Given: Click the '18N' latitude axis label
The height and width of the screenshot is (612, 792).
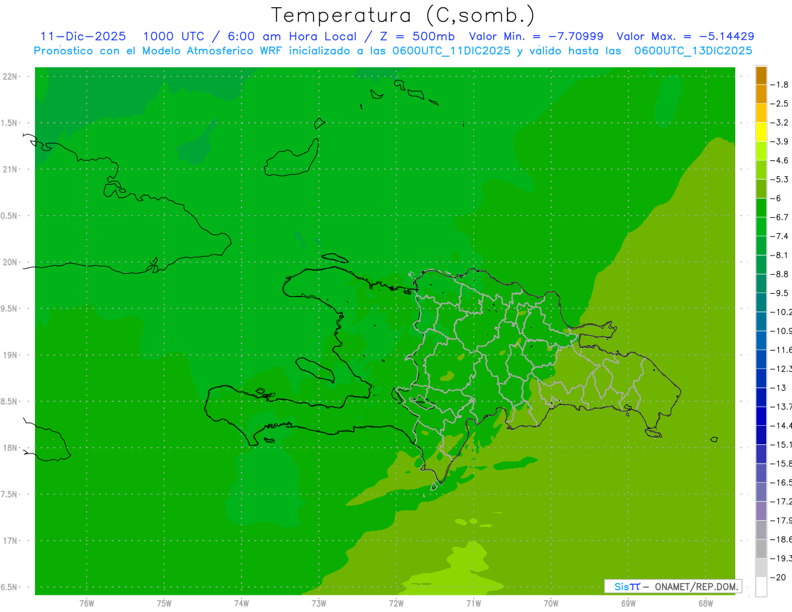Looking at the screenshot, I should point(11,448).
